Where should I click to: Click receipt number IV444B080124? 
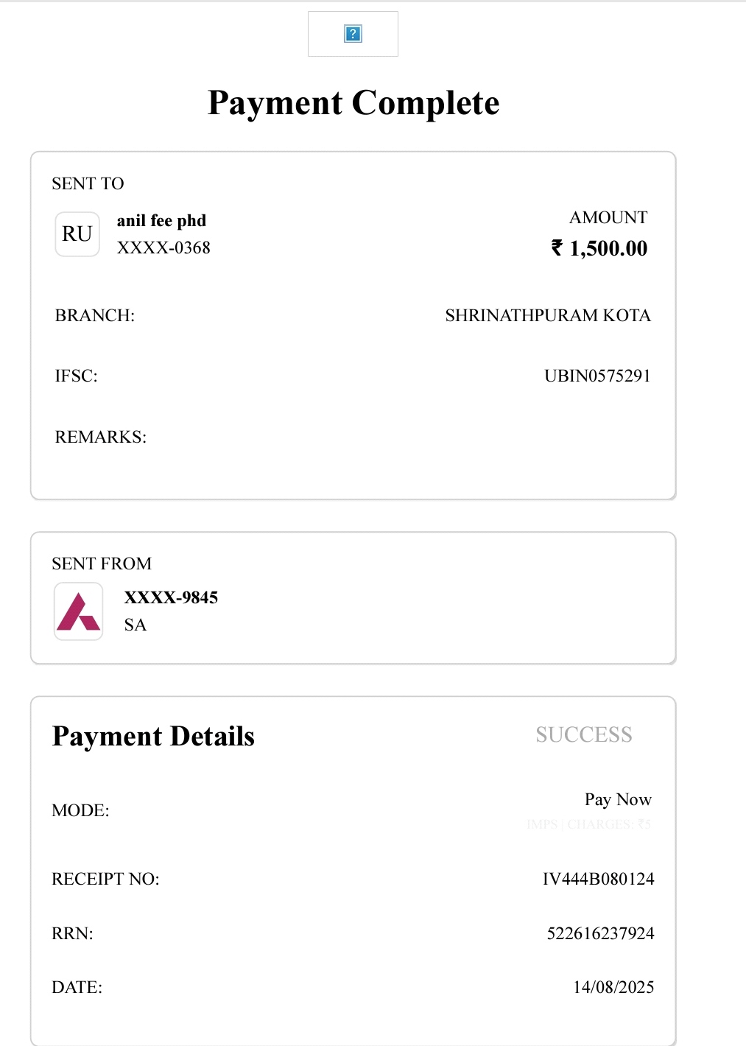coord(598,880)
